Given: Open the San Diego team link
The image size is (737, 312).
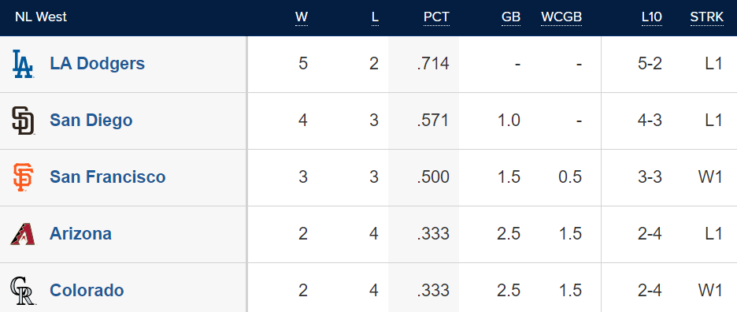Looking at the screenshot, I should click(91, 121).
